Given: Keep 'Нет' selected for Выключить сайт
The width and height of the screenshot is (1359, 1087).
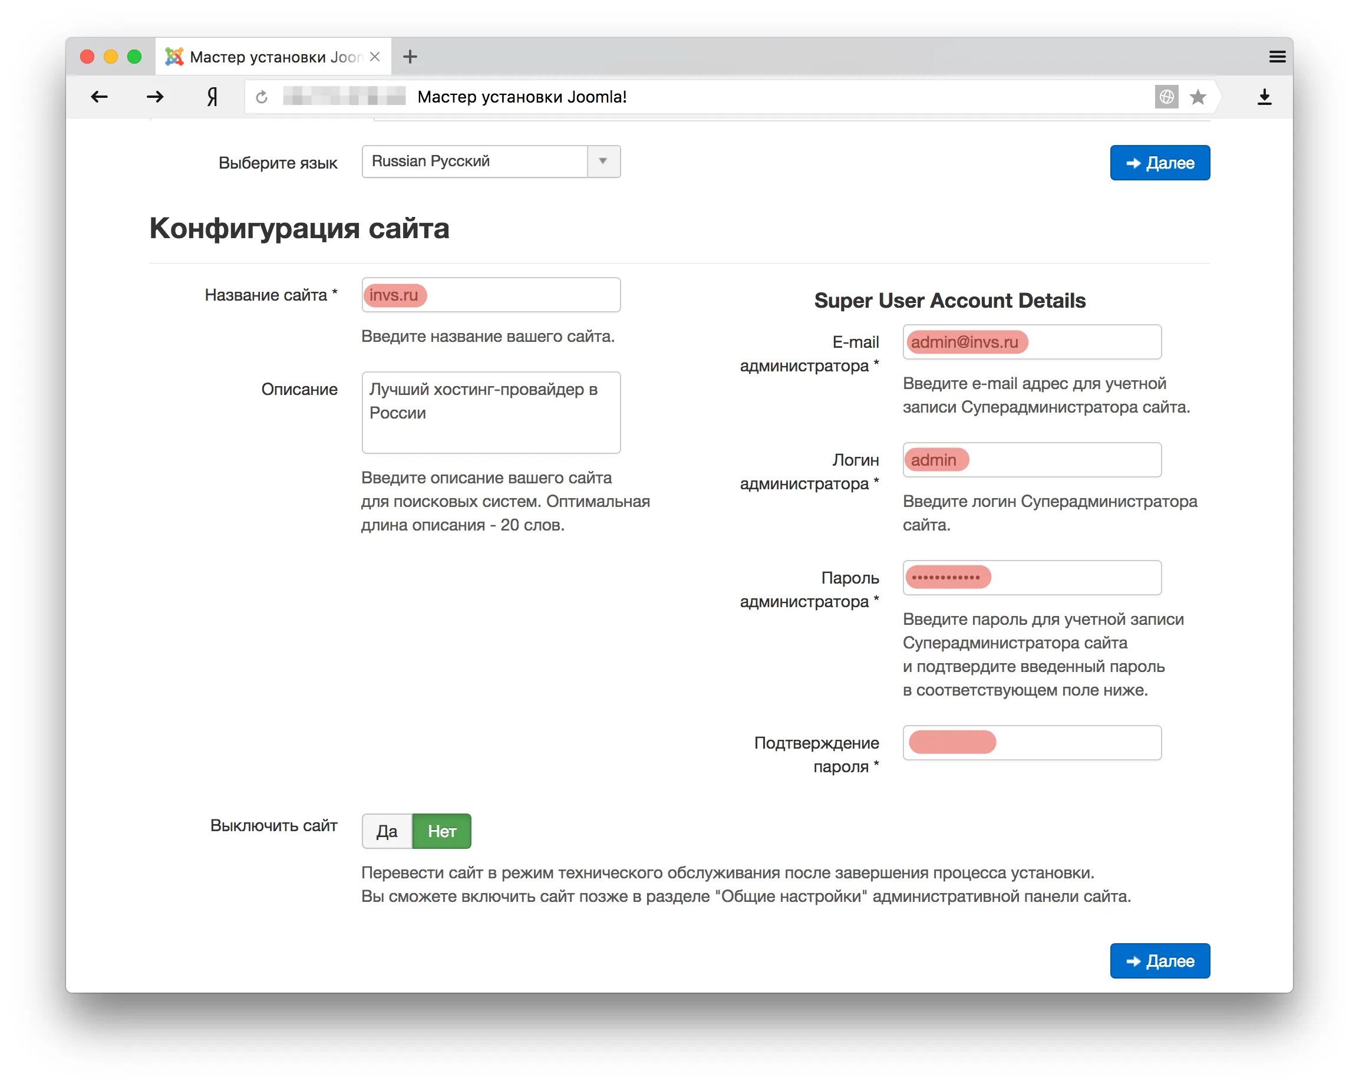Looking at the screenshot, I should [x=441, y=831].
